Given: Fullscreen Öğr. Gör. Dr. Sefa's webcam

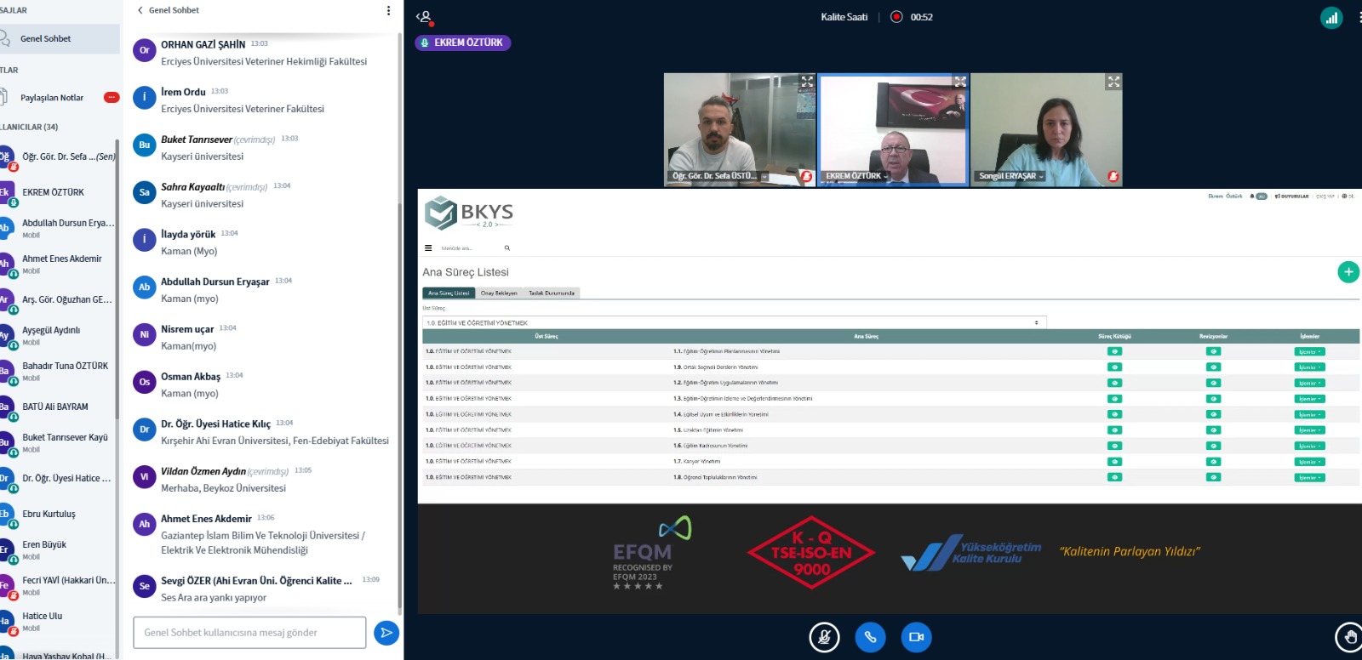Looking at the screenshot, I should [807, 82].
